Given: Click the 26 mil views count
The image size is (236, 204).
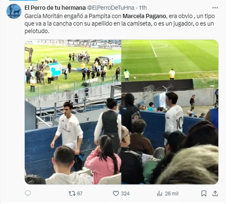Looking at the screenshot, I should [x=172, y=194].
